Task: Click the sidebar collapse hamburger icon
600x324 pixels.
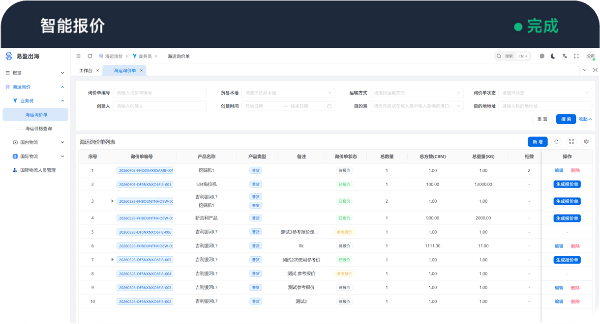Action: 78,56
